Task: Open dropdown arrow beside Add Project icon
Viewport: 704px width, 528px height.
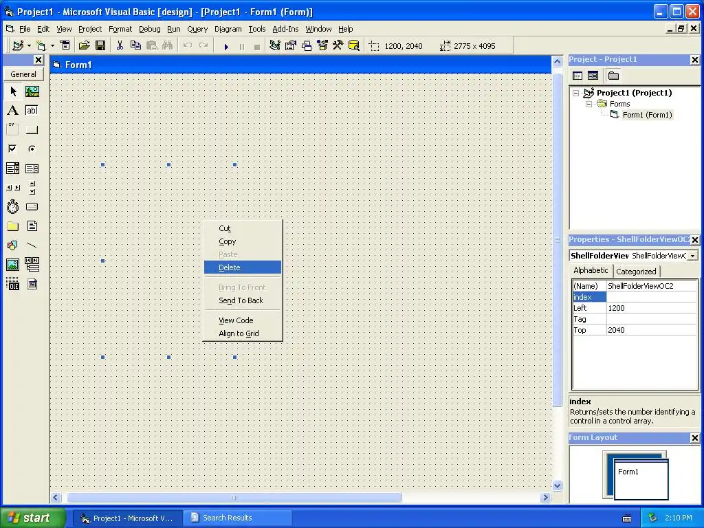Action: click(29, 45)
